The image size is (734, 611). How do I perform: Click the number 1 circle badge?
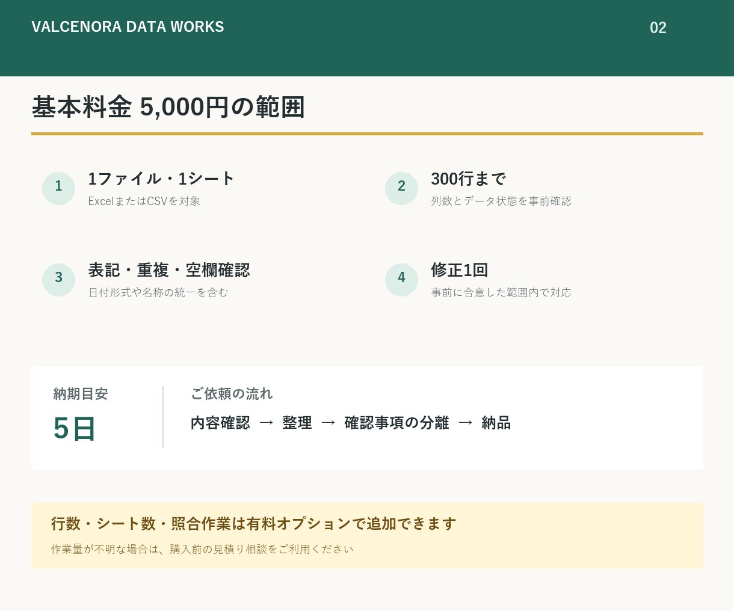(x=58, y=188)
